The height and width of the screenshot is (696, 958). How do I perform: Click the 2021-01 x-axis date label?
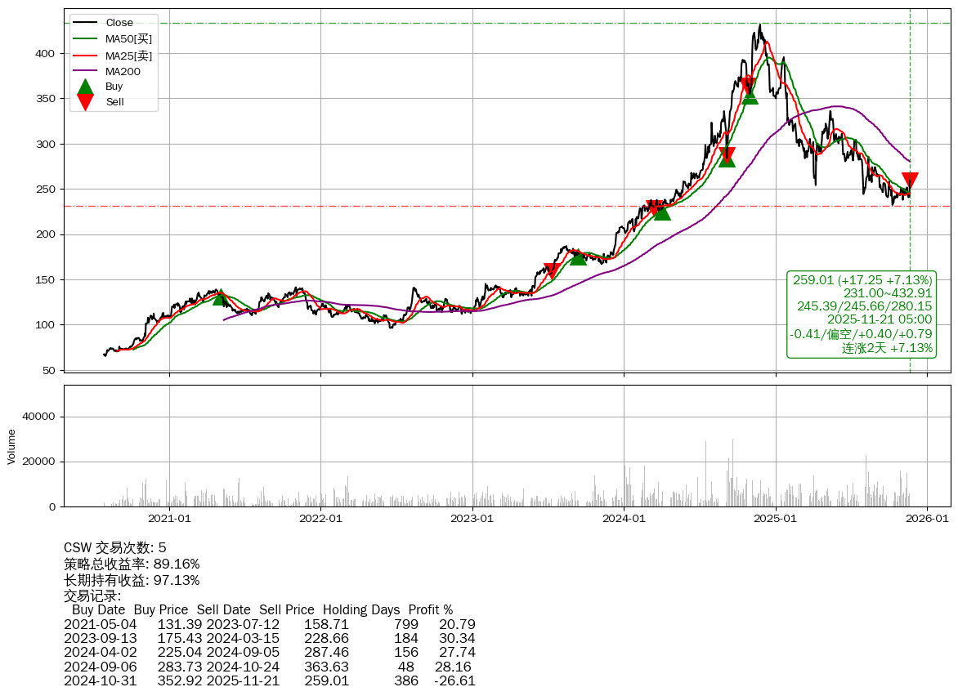(x=169, y=518)
